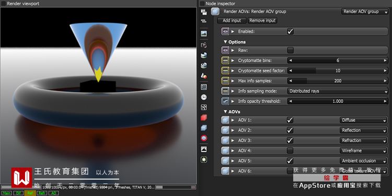Uncheck the Enabled checkbox
The image size is (392, 196).
290,31
